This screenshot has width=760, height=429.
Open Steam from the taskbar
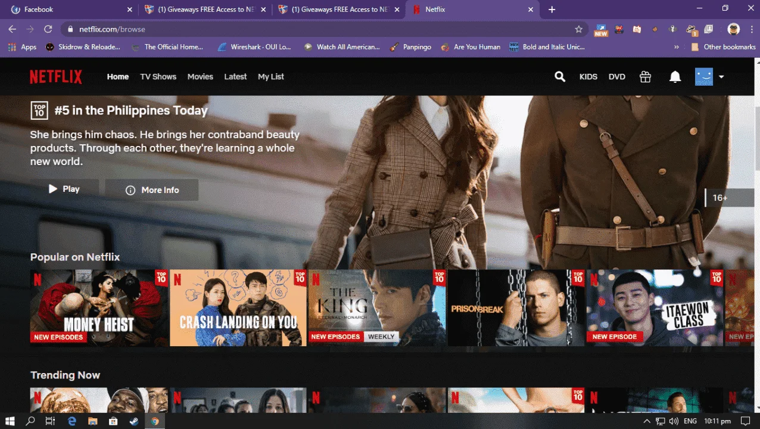coord(133,421)
